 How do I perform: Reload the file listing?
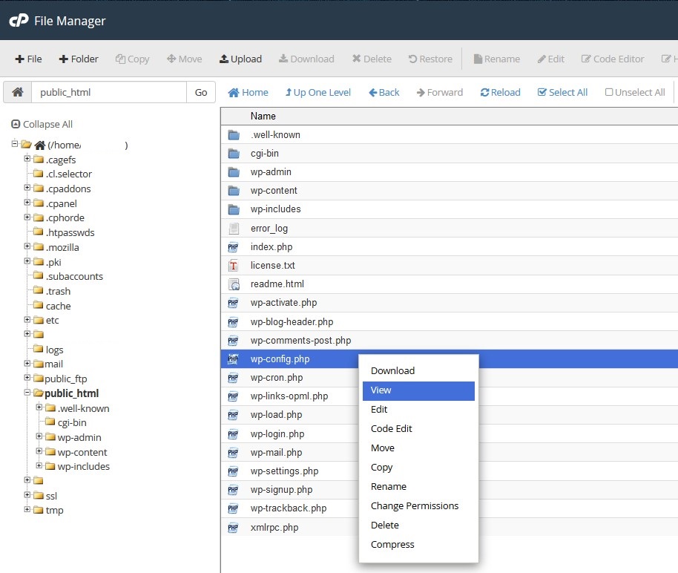(x=500, y=92)
